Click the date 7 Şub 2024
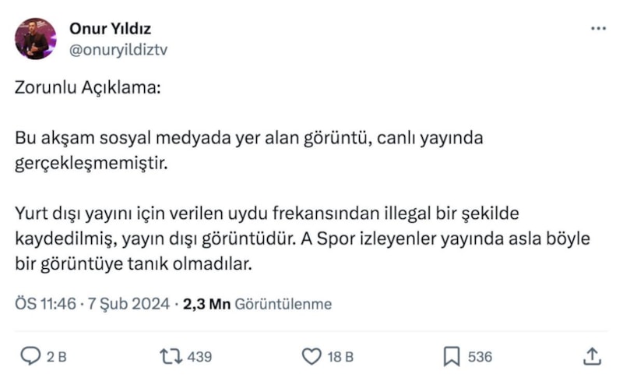This screenshot has height=378, width=623. [123, 304]
